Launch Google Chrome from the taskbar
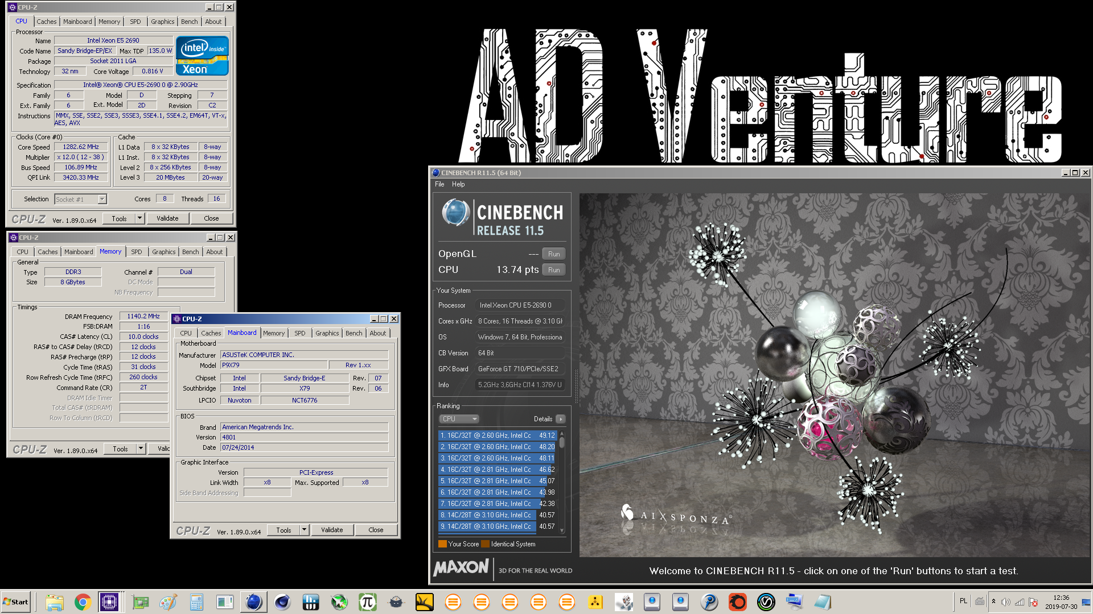This screenshot has width=1093, height=614. 83,602
